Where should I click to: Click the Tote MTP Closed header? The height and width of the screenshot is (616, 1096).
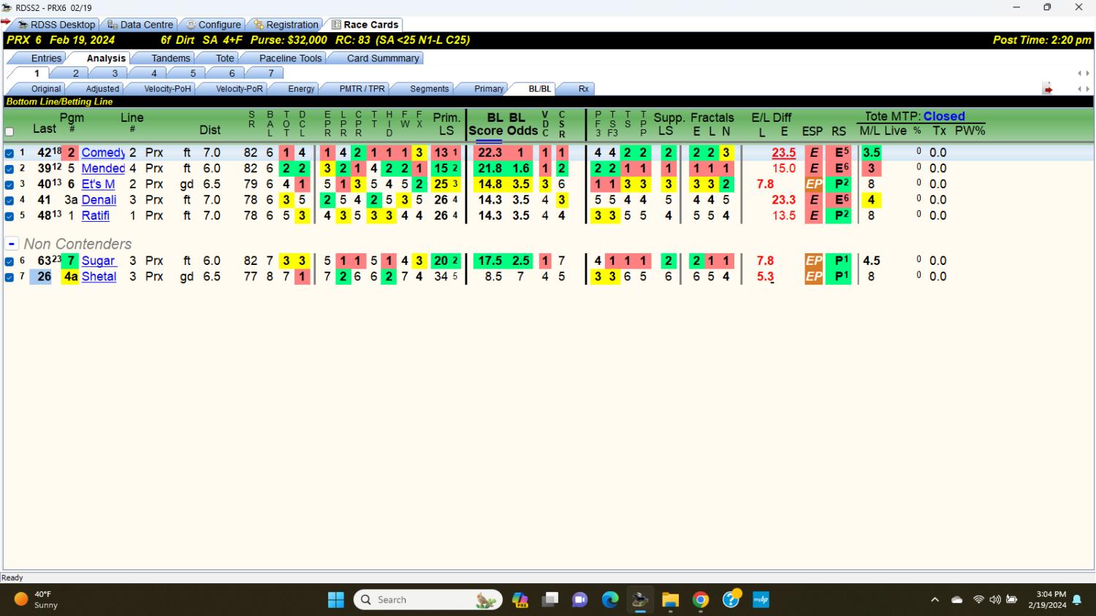914,116
